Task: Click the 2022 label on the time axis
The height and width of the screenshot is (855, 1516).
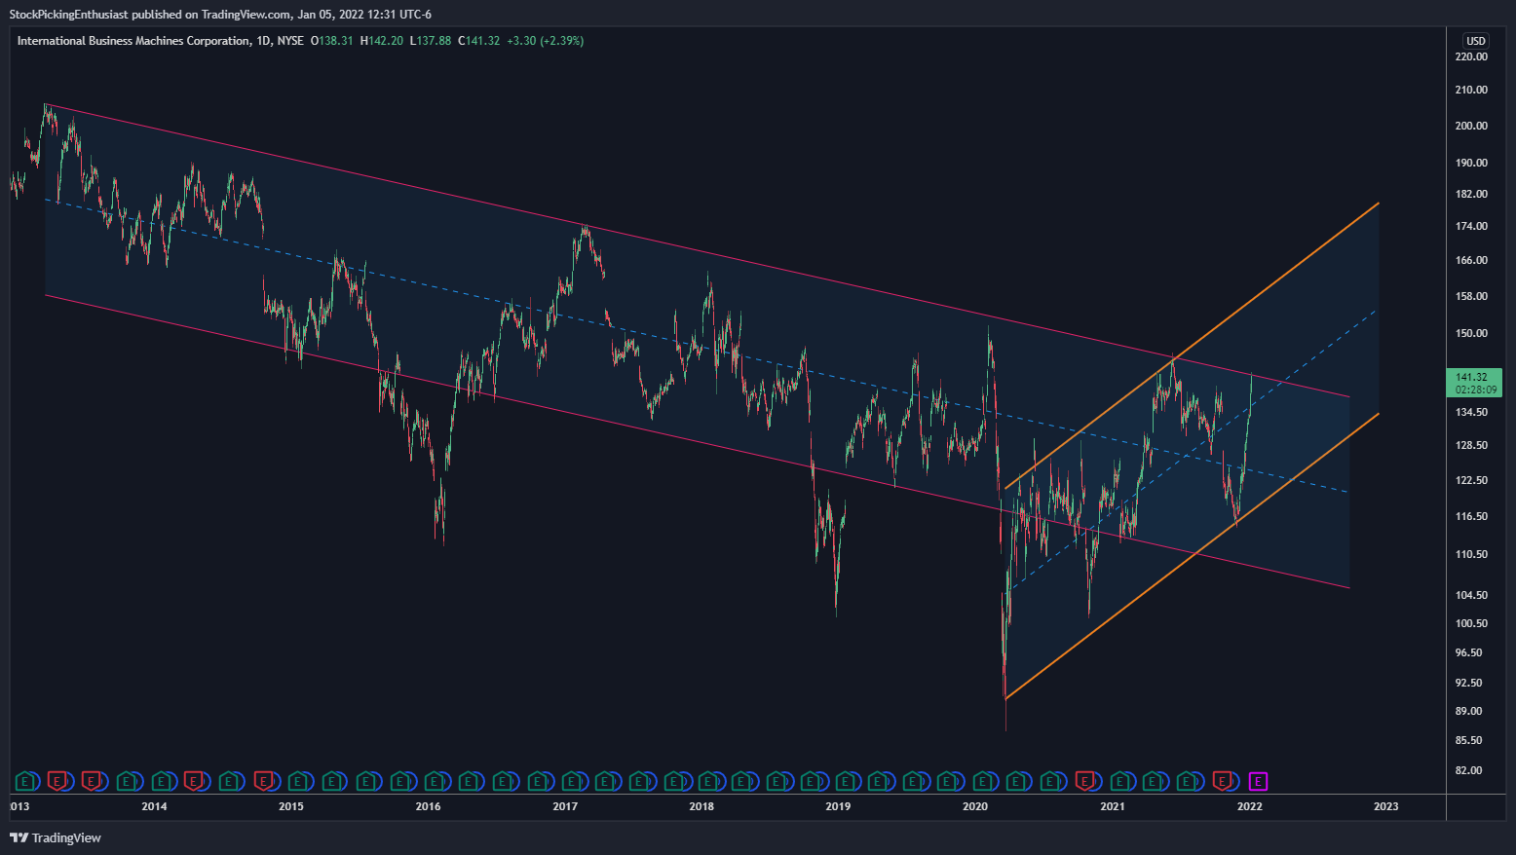Action: (x=1249, y=806)
